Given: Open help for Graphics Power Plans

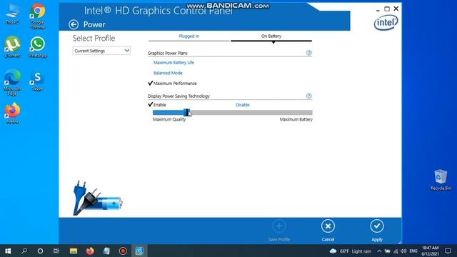Looking at the screenshot, I should click(x=308, y=53).
